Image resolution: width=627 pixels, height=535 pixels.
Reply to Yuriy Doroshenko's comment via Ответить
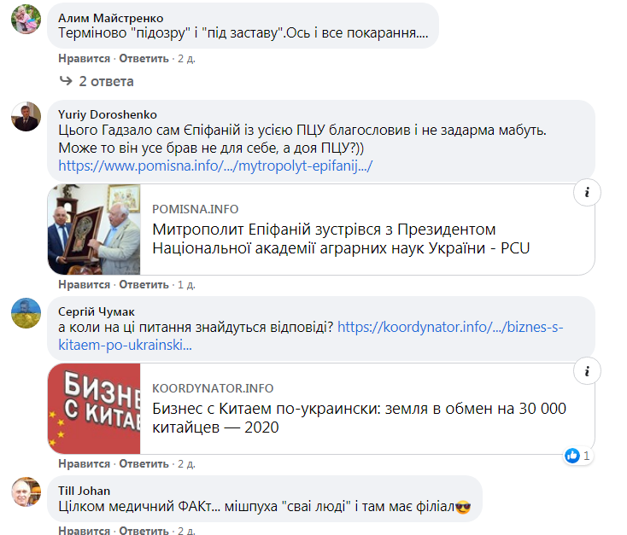[144, 284]
